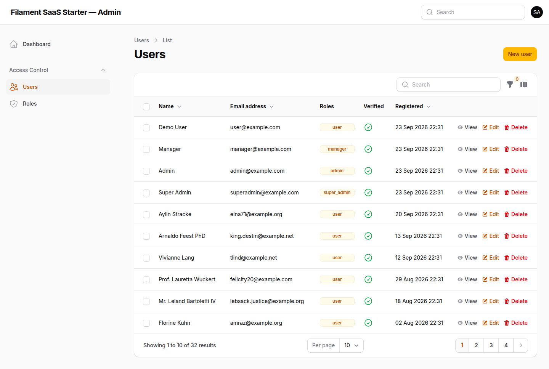Jump to page 4 of results

point(506,345)
